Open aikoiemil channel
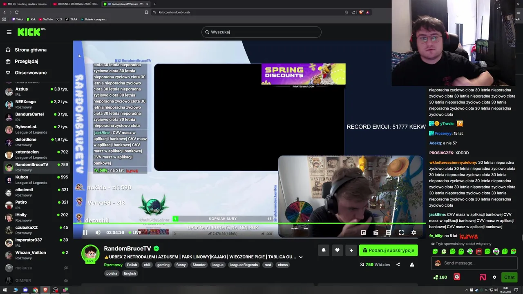 coord(36,192)
